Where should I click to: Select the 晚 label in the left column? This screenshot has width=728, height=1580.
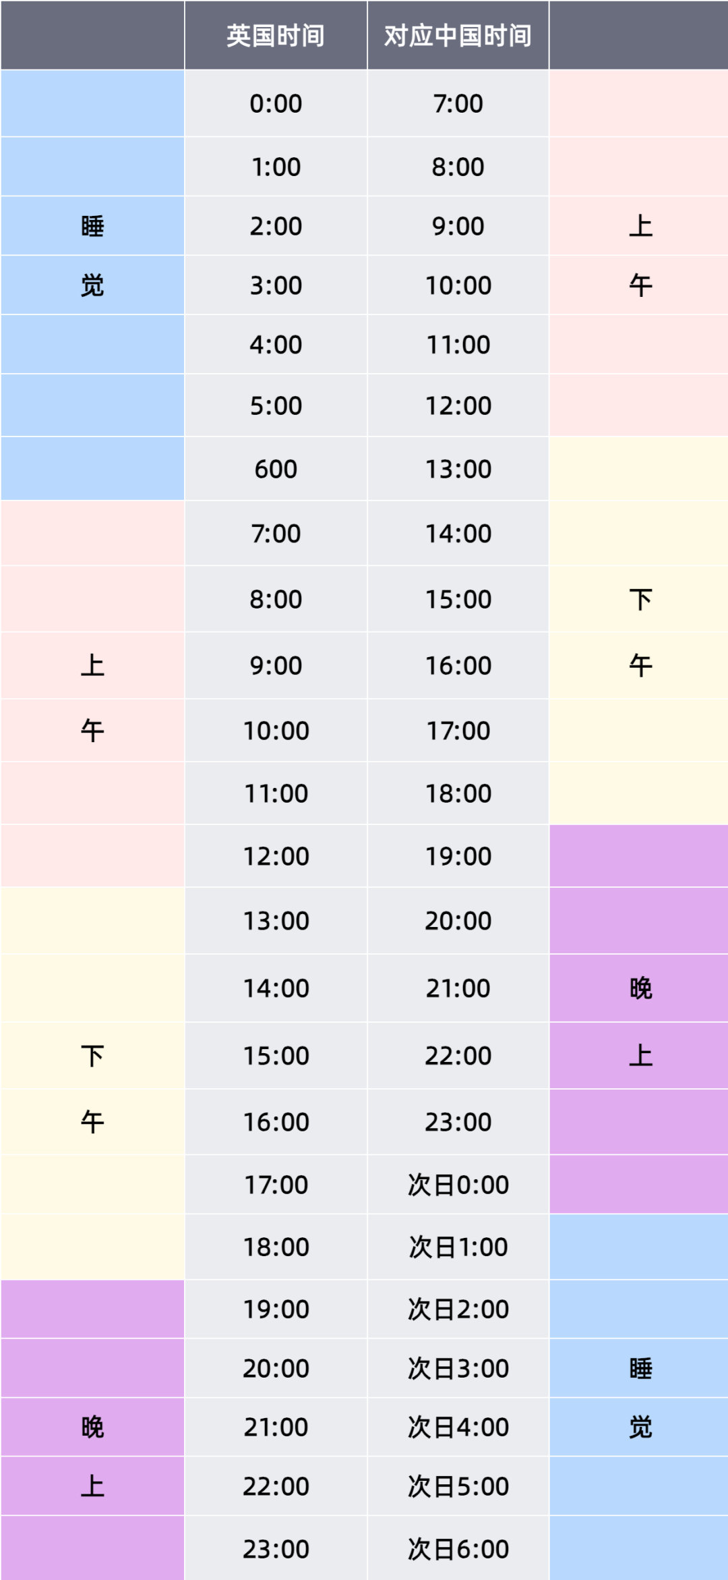coord(92,1427)
